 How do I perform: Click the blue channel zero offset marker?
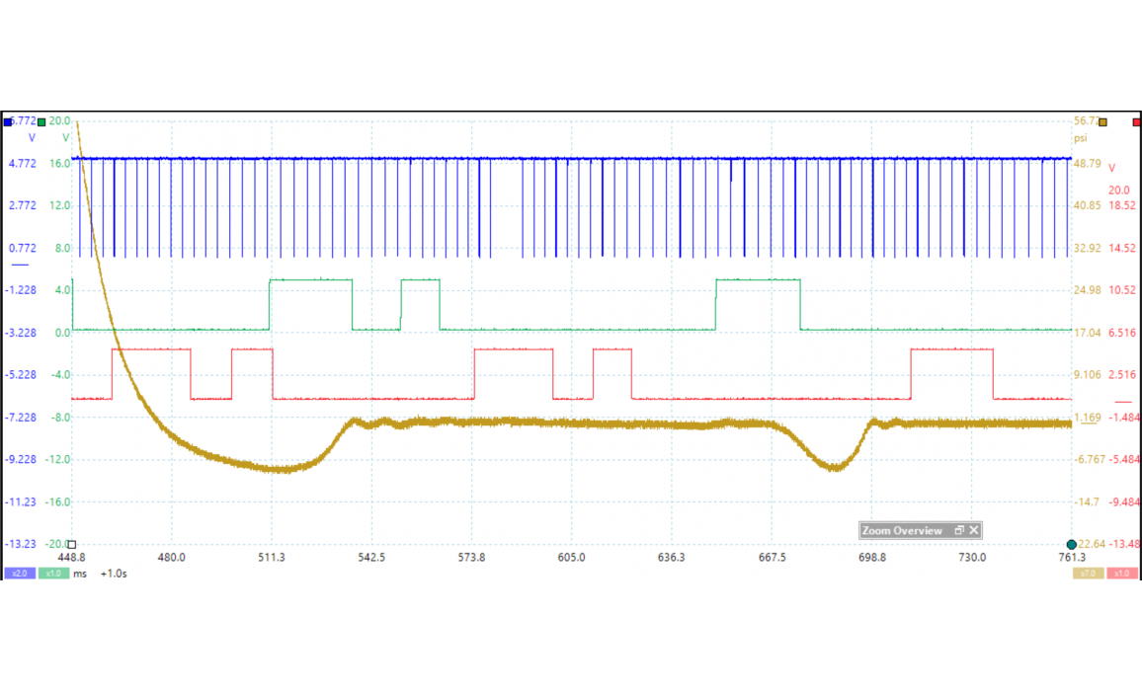point(19,266)
